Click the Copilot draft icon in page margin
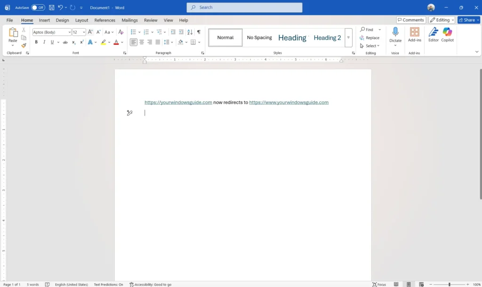Screen dimensions: 482x287 pos(129,113)
